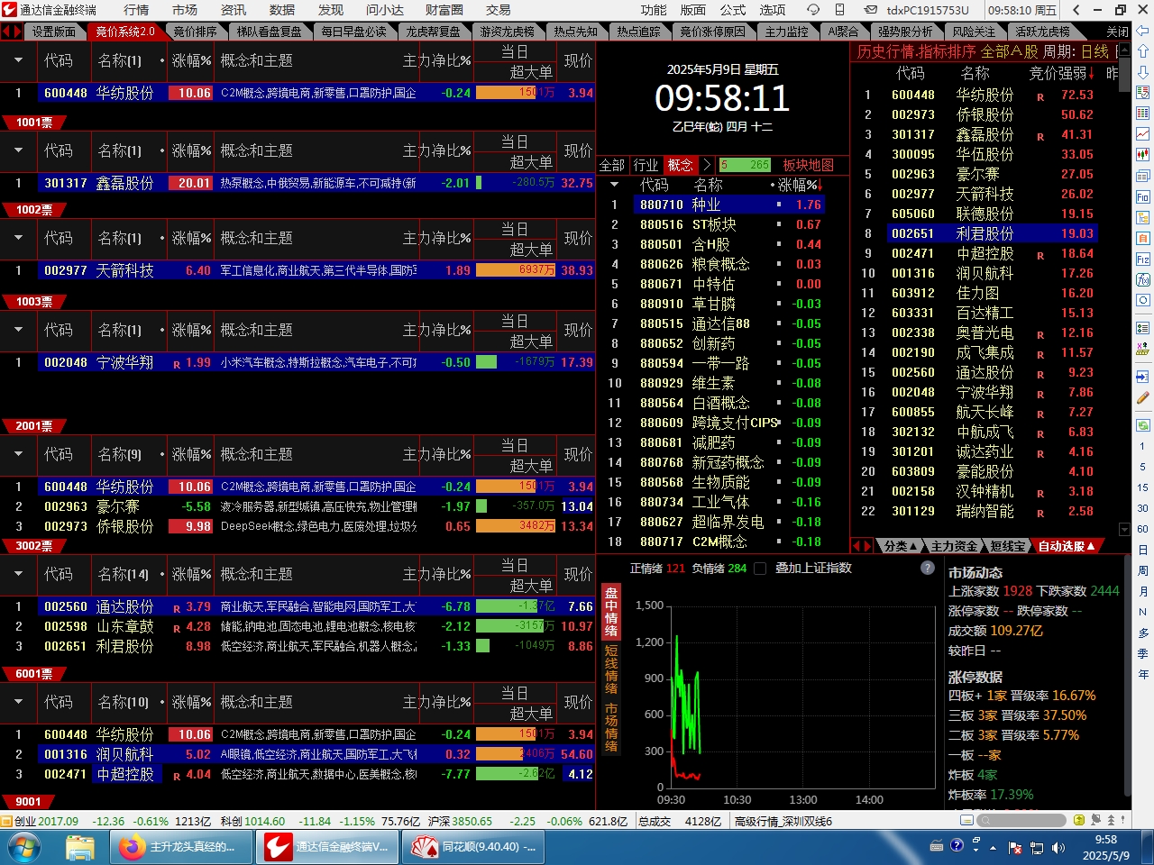Click the yellow up-arrow status bar icon

click(1078, 820)
